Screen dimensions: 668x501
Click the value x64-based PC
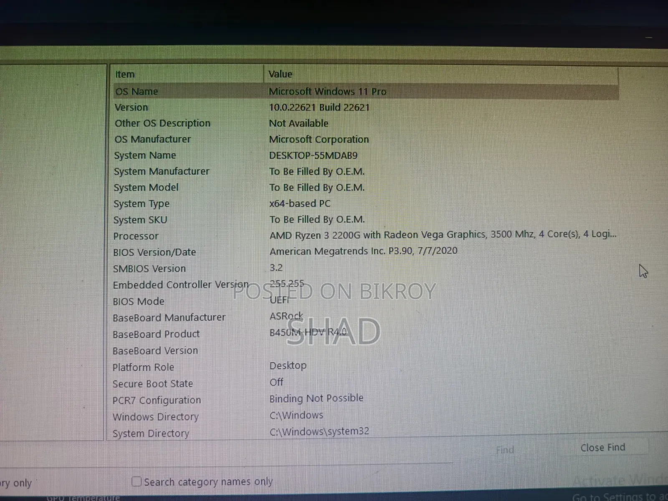coord(300,203)
